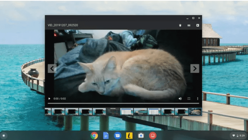The image size is (248, 140).
Task: Mute the video volume
Action: tap(180, 99)
